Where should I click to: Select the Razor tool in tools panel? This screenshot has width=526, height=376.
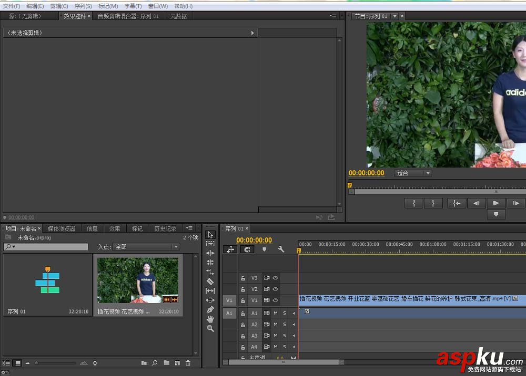coord(210,281)
